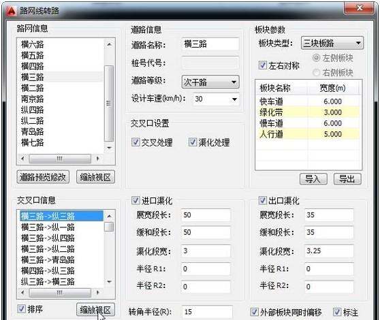Select 横三路->纵一路 intersection entry
The height and width of the screenshot is (320, 380).
tap(61, 227)
